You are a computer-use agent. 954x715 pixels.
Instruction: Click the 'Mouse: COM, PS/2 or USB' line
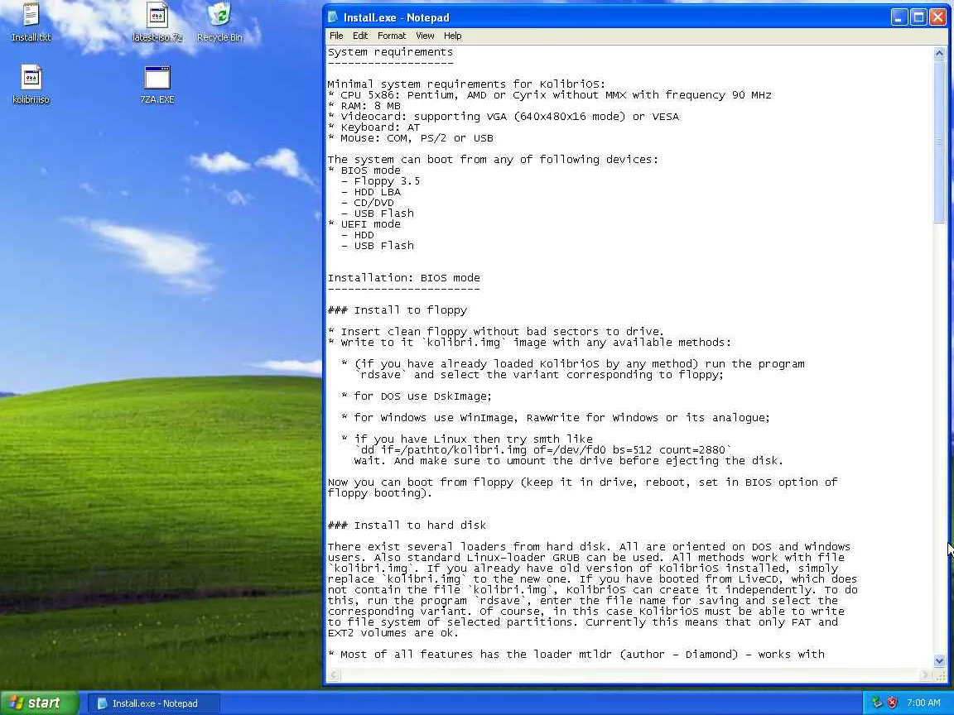pos(410,138)
